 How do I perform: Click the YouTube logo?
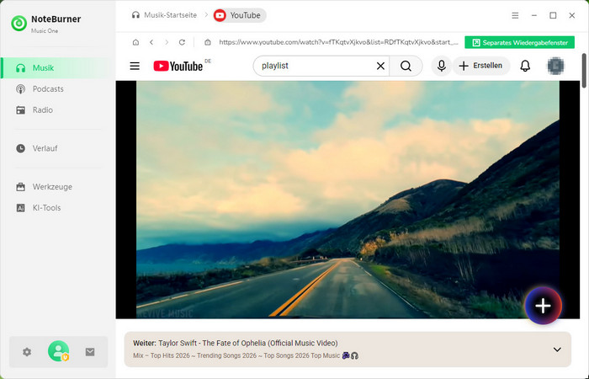point(178,67)
